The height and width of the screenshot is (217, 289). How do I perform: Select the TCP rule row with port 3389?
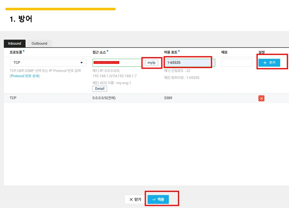[146, 98]
